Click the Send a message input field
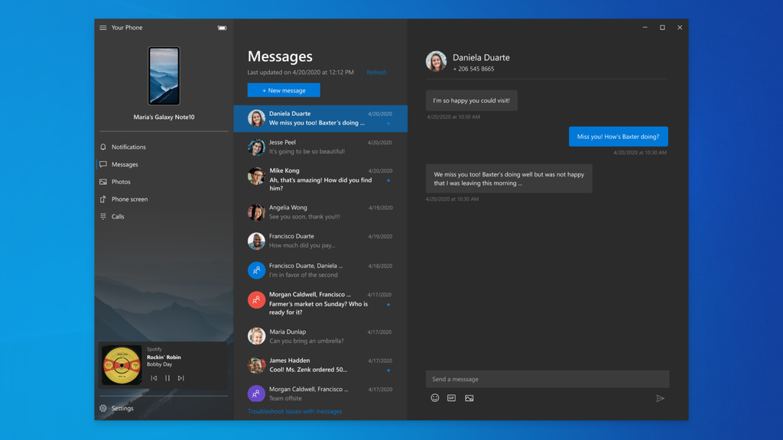The width and height of the screenshot is (783, 440). 547,379
